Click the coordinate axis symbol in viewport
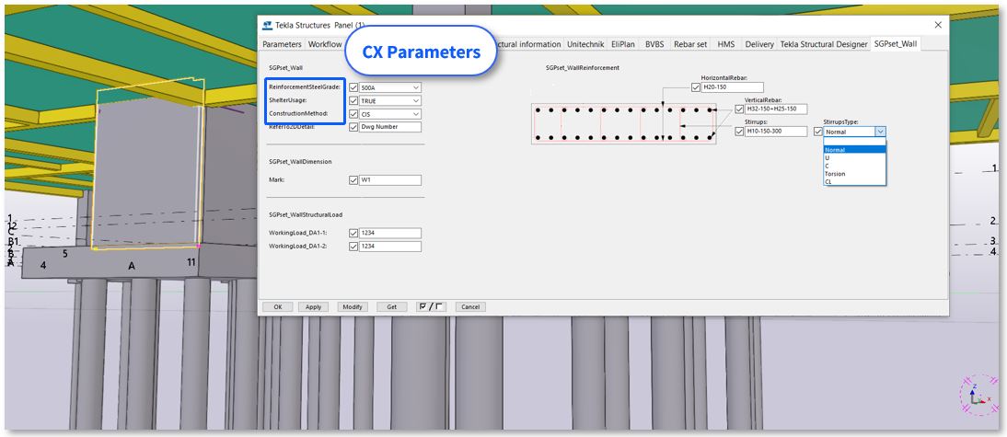The height and width of the screenshot is (437, 1007). (978, 395)
